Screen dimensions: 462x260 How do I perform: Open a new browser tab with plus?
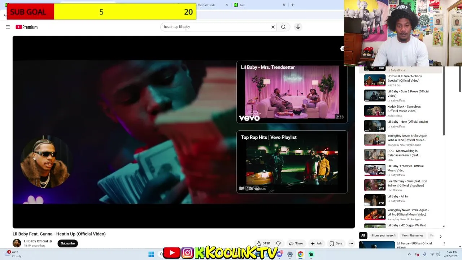pos(292,5)
